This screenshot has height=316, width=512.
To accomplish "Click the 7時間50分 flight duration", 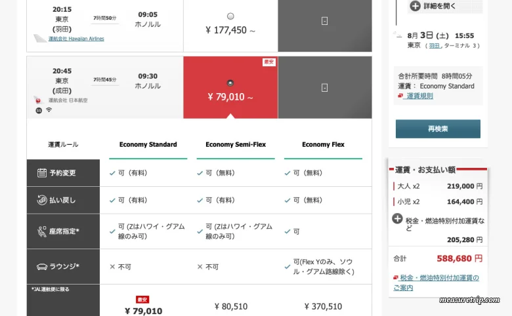I will pyautogui.click(x=105, y=18).
